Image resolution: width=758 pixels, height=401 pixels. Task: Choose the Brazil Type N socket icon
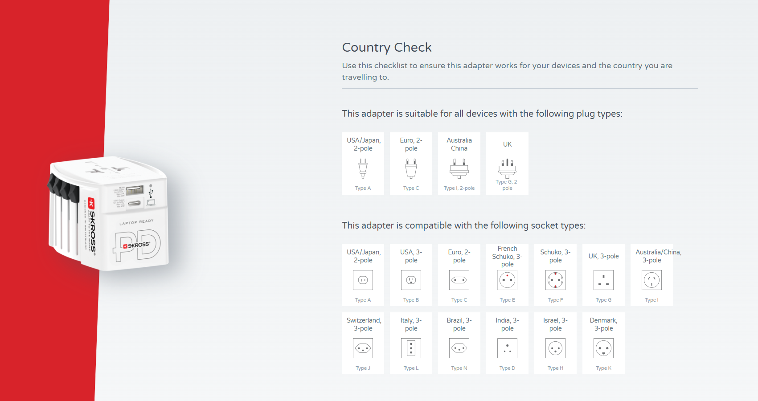[x=459, y=348]
